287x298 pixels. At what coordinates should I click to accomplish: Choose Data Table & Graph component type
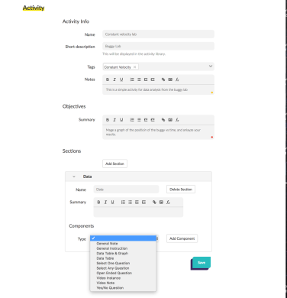tap(123, 254)
